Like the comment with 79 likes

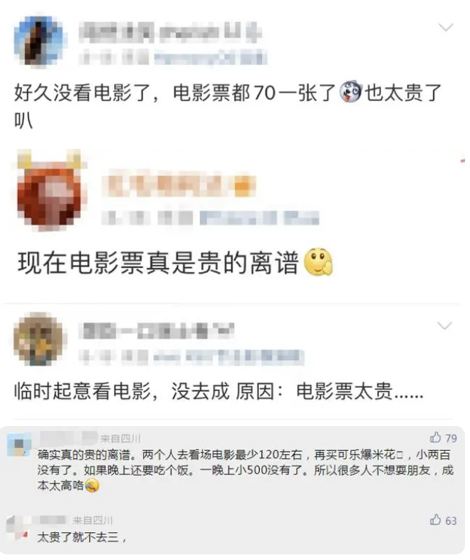click(x=435, y=437)
